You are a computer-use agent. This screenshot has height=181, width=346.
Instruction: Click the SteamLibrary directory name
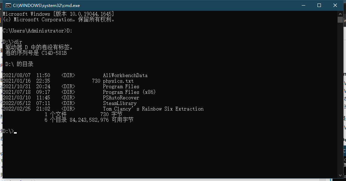click(x=120, y=103)
